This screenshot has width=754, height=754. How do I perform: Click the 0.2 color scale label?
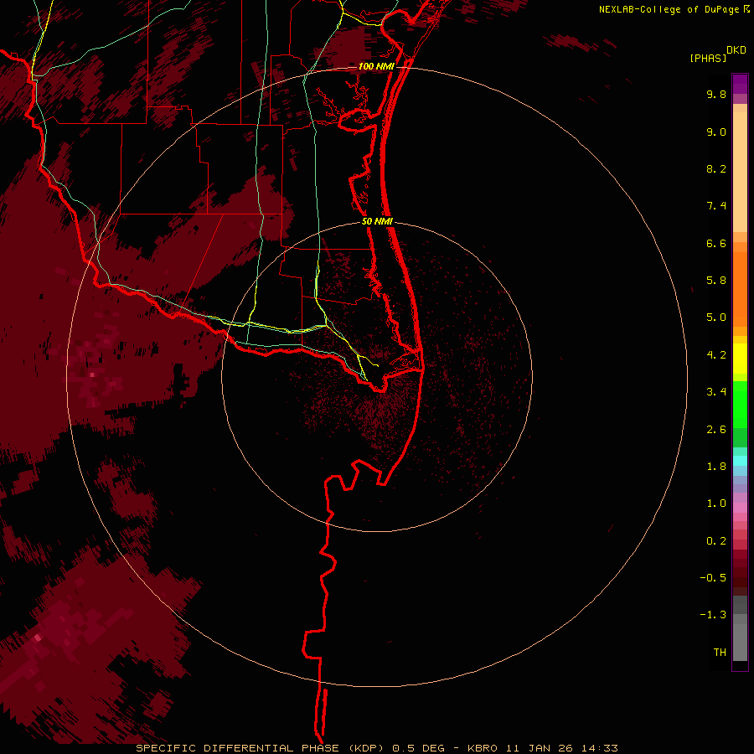[716, 541]
